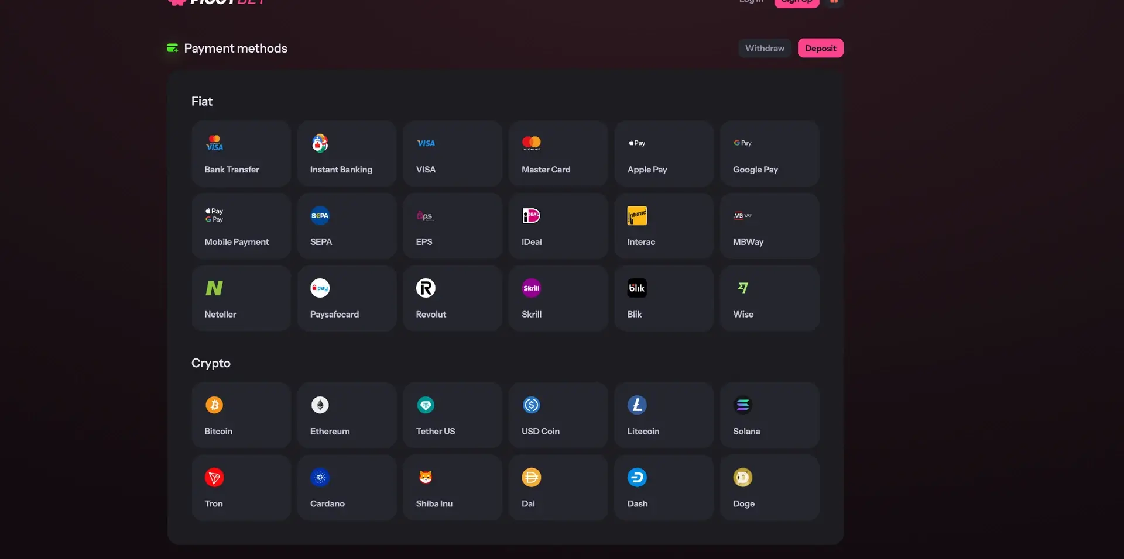Viewport: 1124px width, 559px height.
Task: Select the Instant Banking icon
Action: coord(320,143)
